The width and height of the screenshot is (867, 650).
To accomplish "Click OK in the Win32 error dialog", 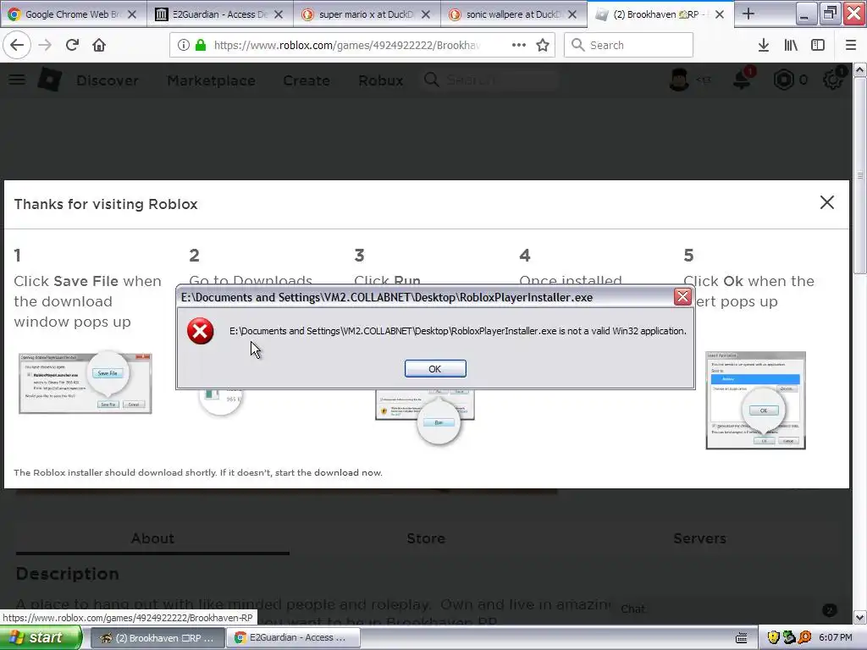I will tap(435, 369).
